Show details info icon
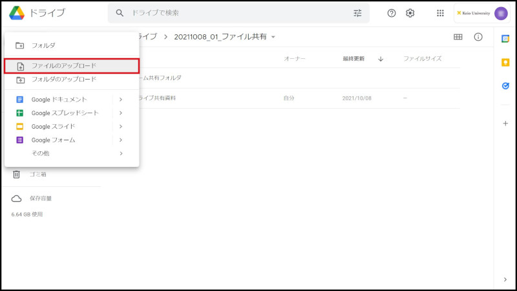This screenshot has width=517, height=291. tap(478, 37)
